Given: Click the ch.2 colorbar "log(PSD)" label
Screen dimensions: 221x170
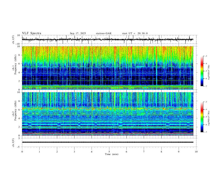Looking at the screenshot, I should pos(209,118).
